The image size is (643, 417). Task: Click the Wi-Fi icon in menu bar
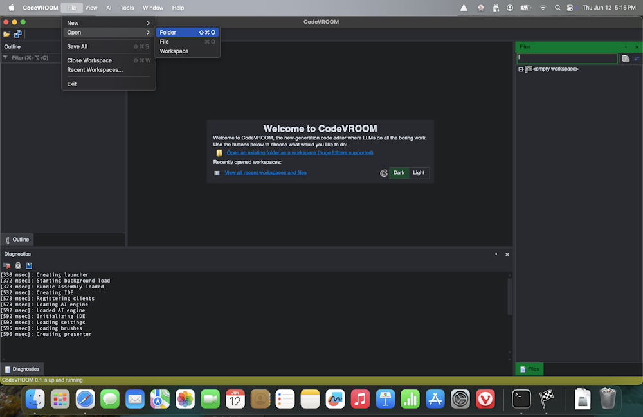543,8
